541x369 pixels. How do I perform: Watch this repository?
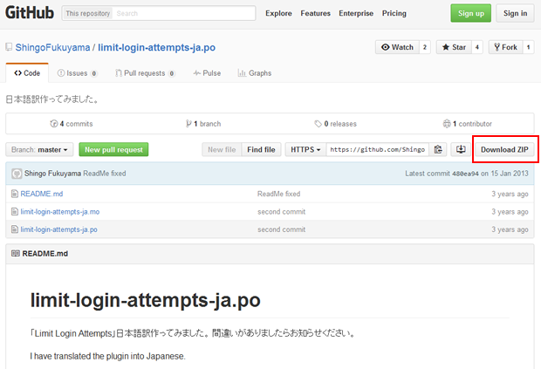click(398, 47)
